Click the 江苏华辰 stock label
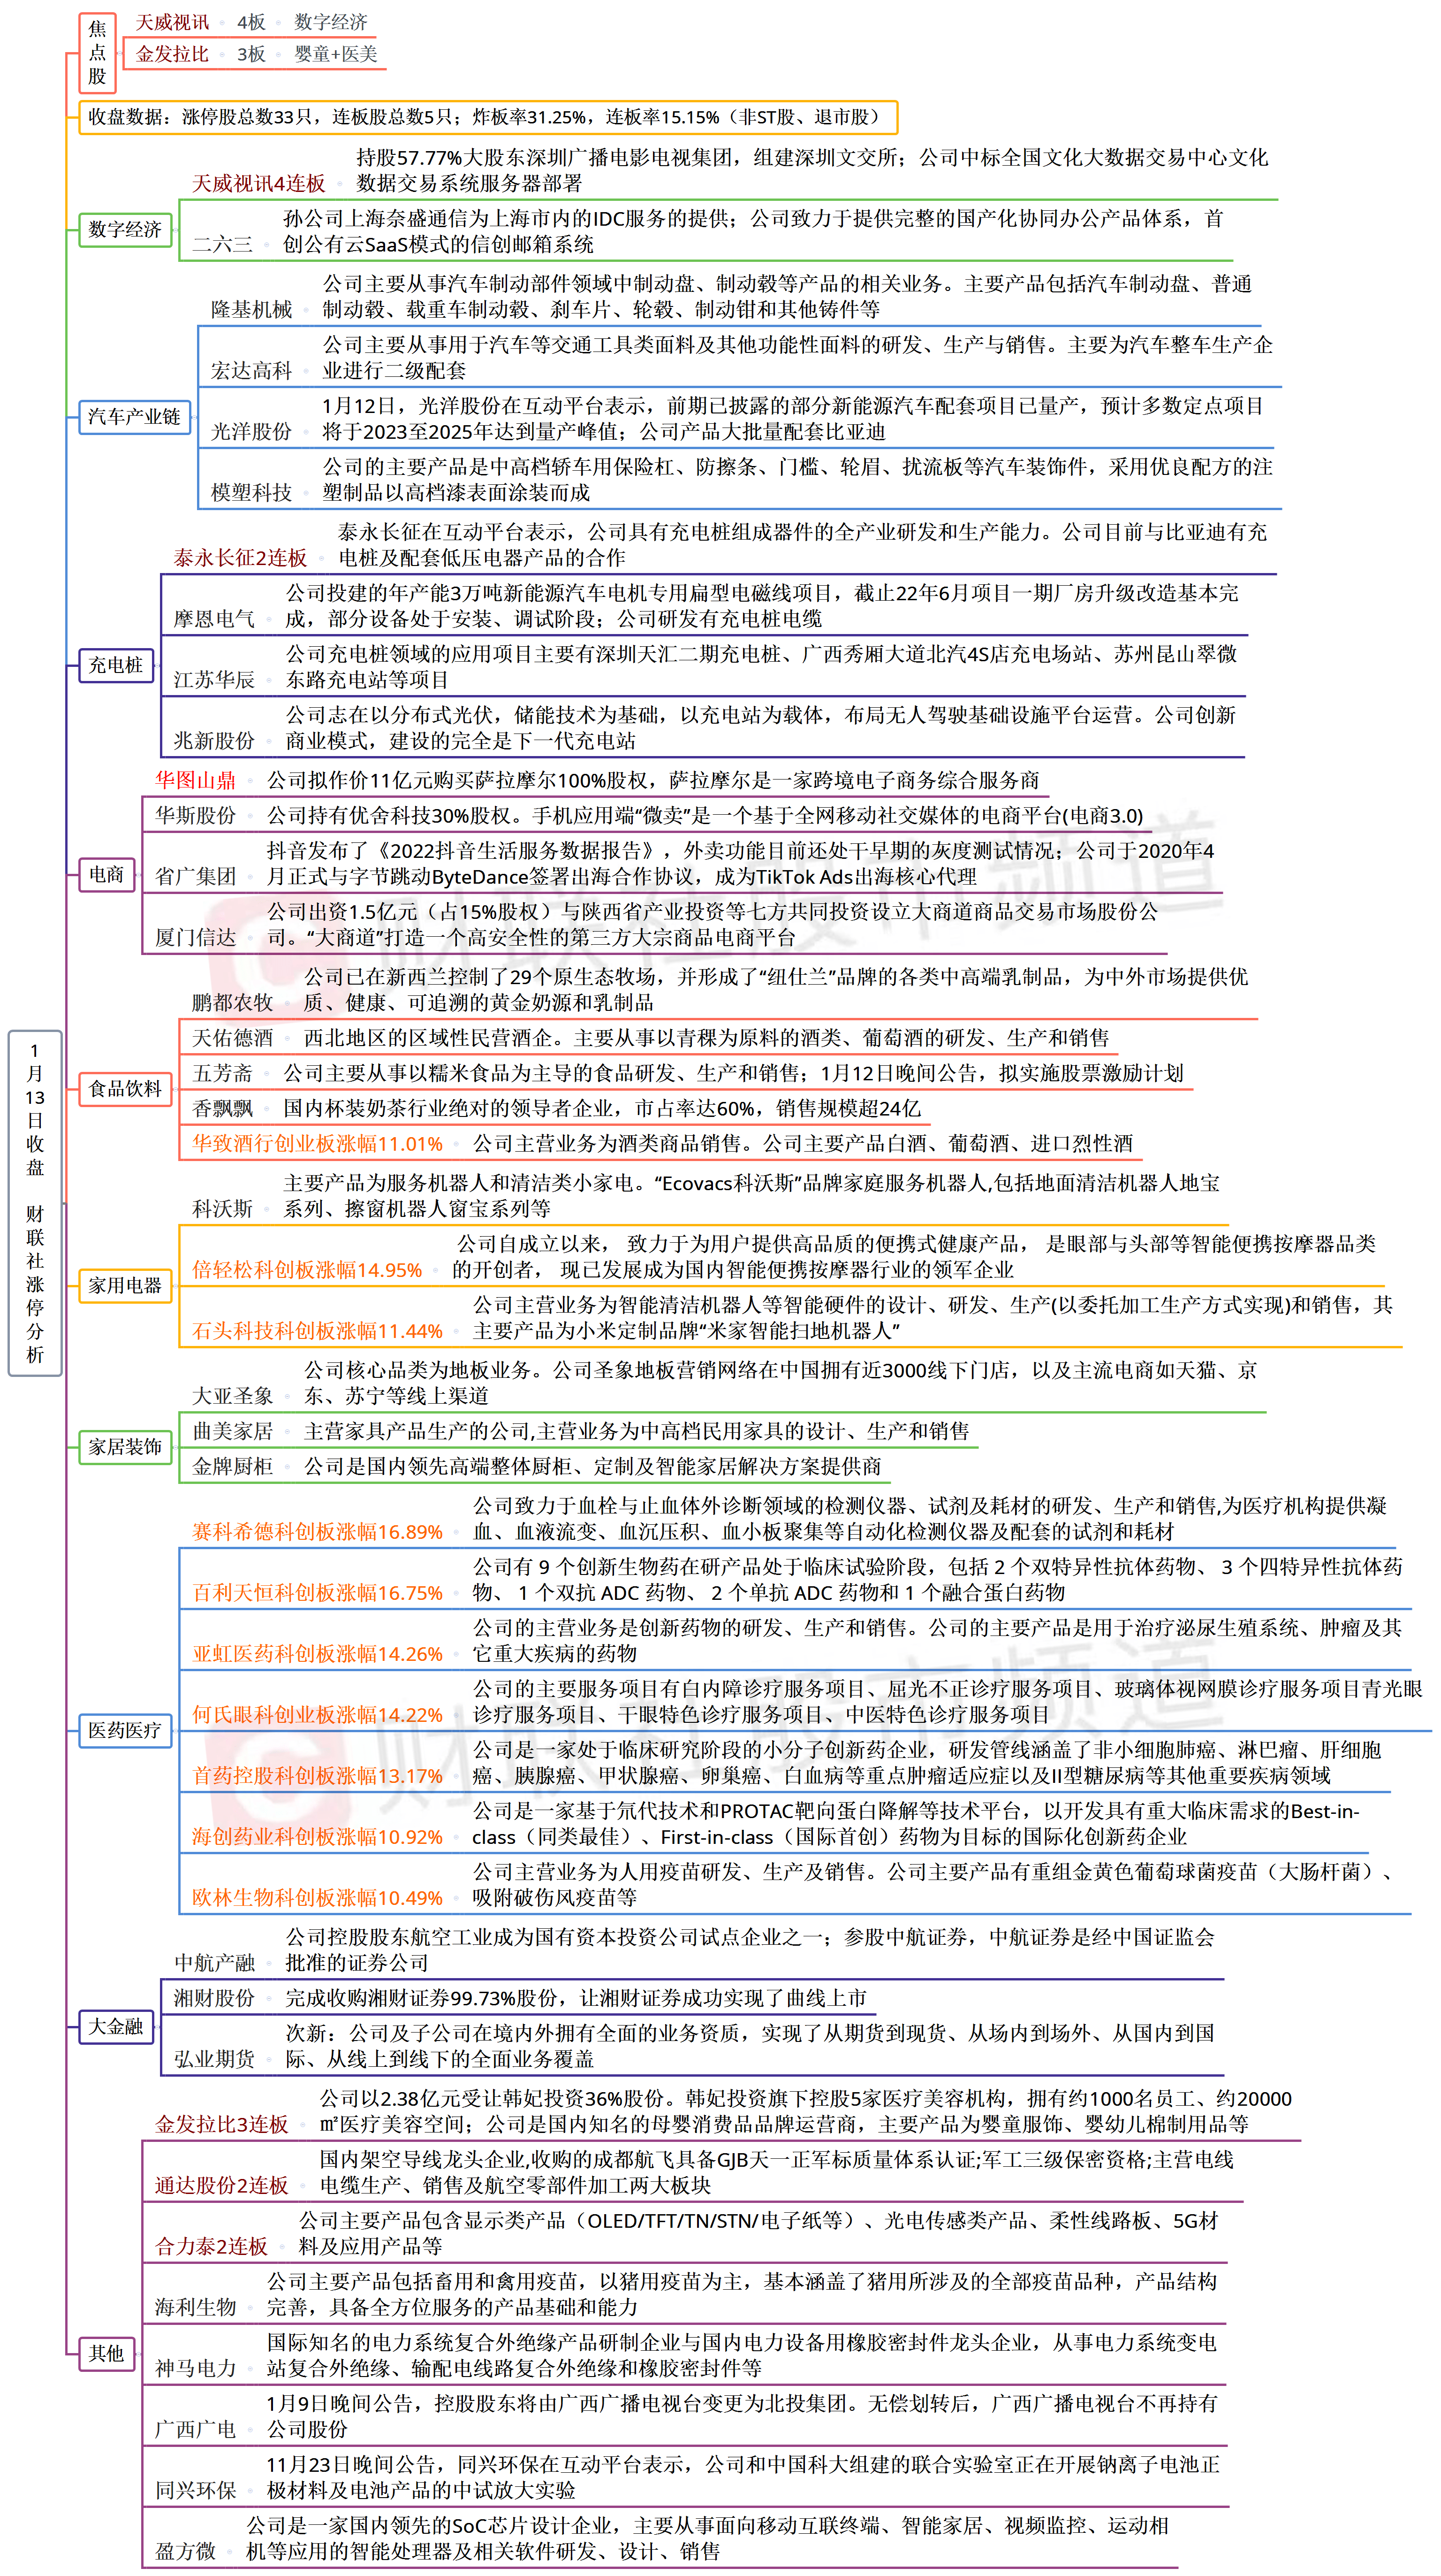 tap(215, 680)
